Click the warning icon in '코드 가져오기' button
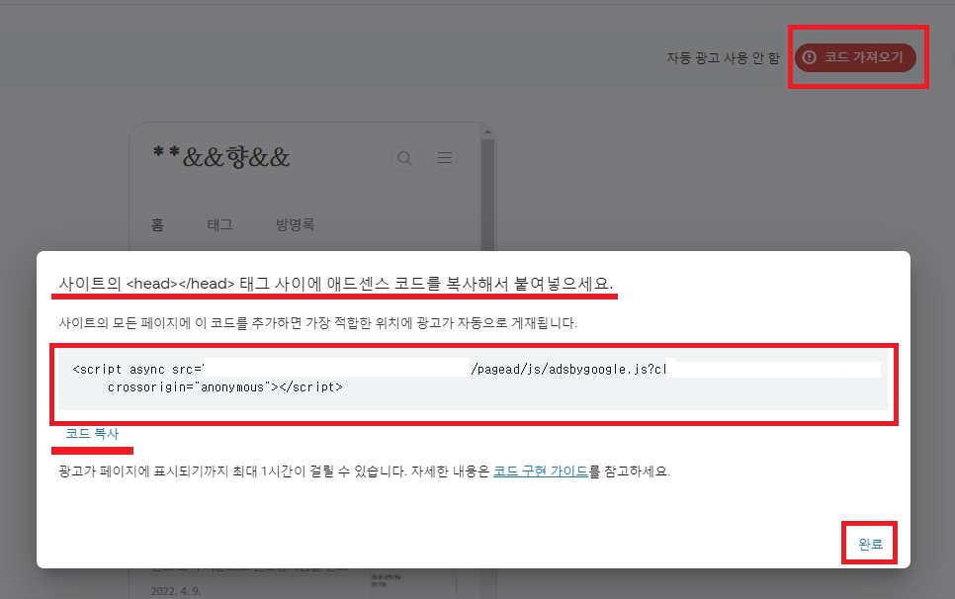Viewport: 955px width, 599px height. click(809, 57)
